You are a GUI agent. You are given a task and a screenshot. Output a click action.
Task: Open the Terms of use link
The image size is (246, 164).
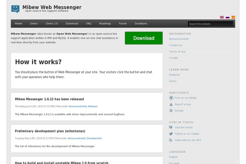[x=177, y=52]
